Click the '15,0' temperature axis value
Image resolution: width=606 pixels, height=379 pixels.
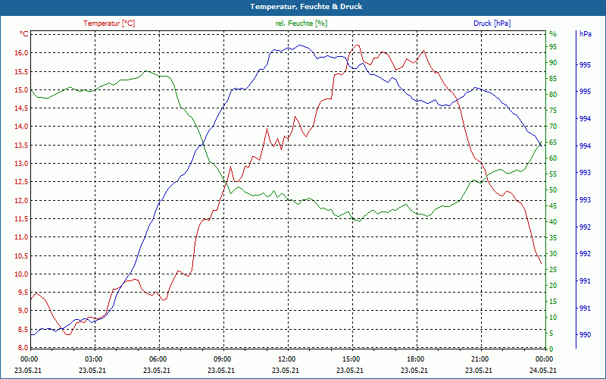coord(21,90)
